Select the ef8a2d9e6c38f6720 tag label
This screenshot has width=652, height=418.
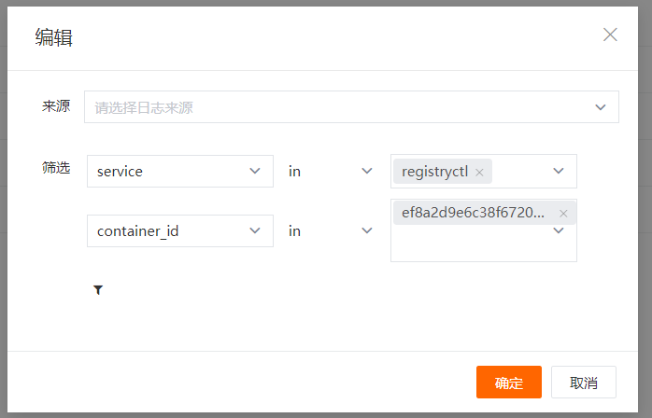[x=474, y=213]
